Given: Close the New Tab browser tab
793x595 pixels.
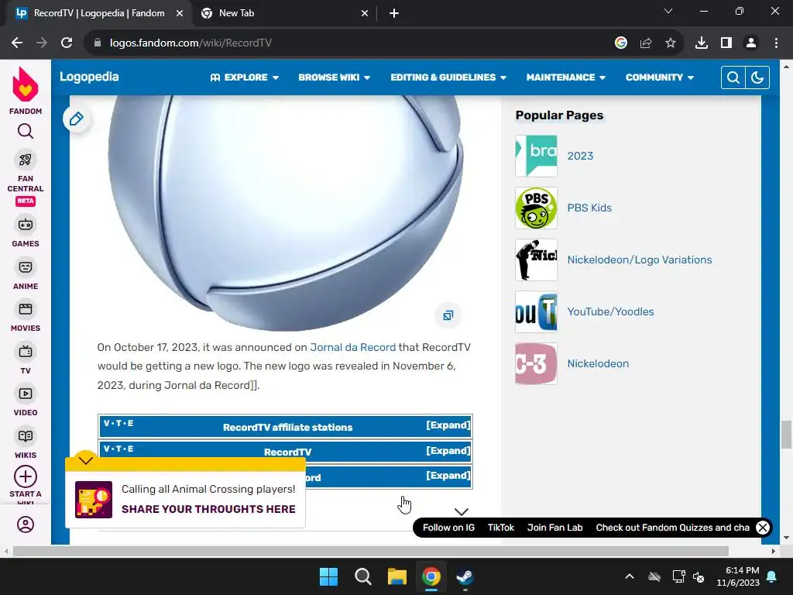Looking at the screenshot, I should coord(365,14).
